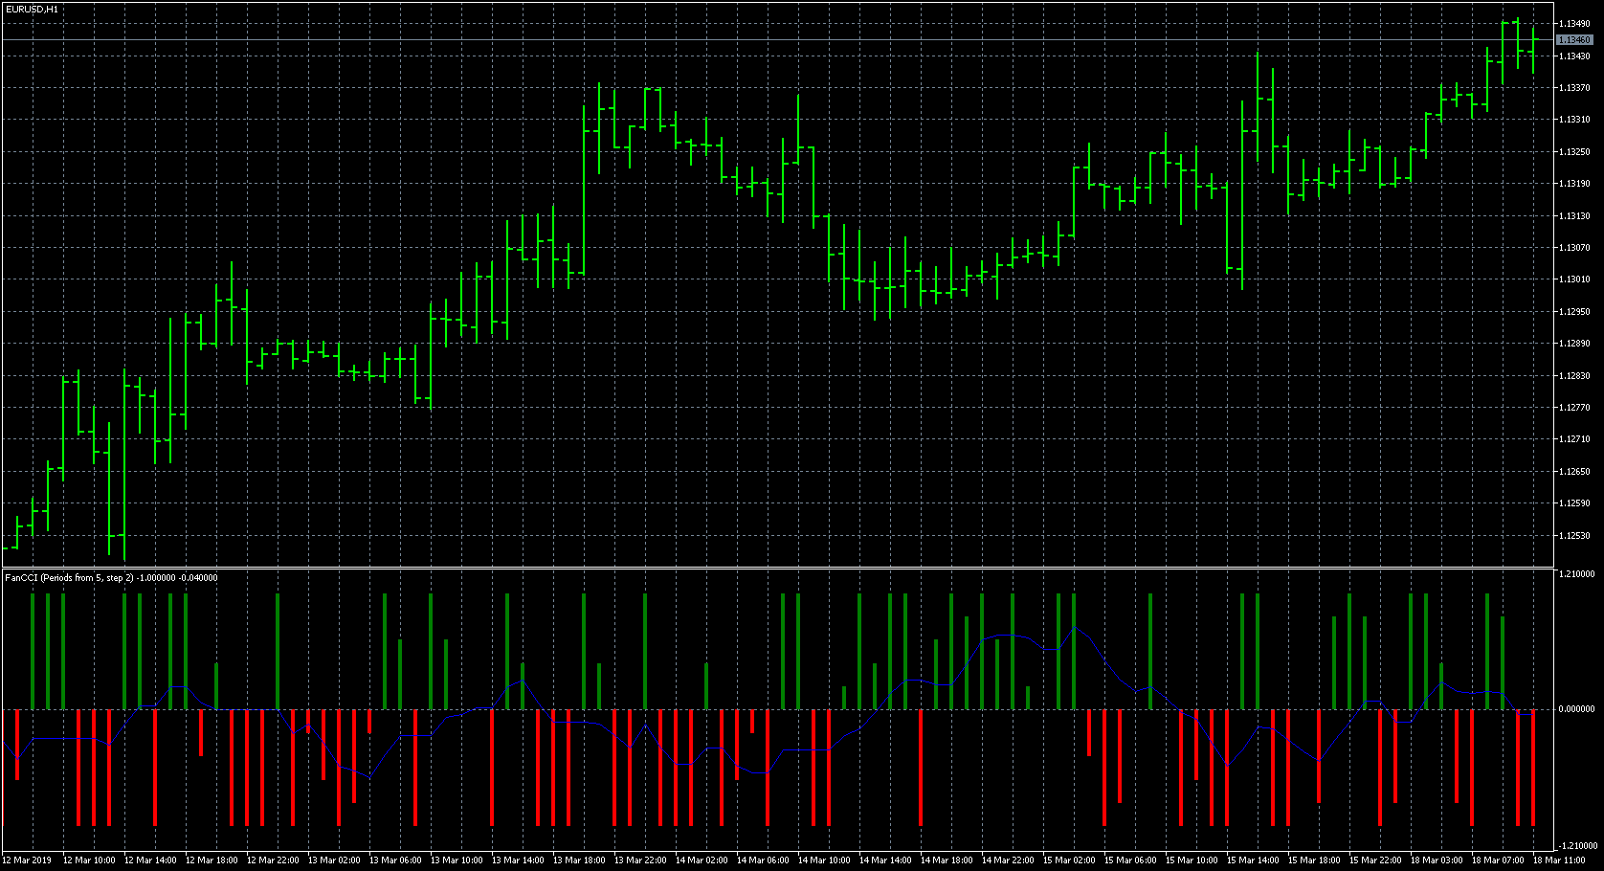The height and width of the screenshot is (871, 1604).
Task: Select the 15 Mar 02:00 time label
Action: pyautogui.click(x=1069, y=860)
